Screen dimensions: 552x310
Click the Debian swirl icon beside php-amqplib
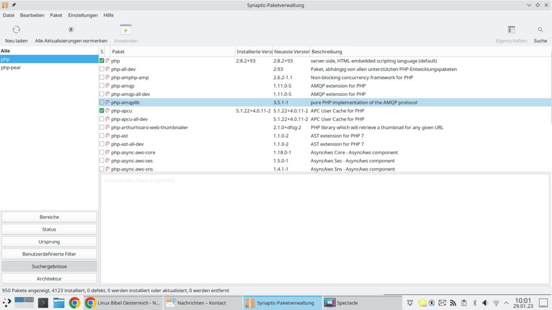[x=107, y=102]
